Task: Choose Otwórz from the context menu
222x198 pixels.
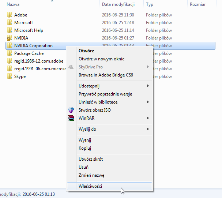Action: tap(110, 51)
